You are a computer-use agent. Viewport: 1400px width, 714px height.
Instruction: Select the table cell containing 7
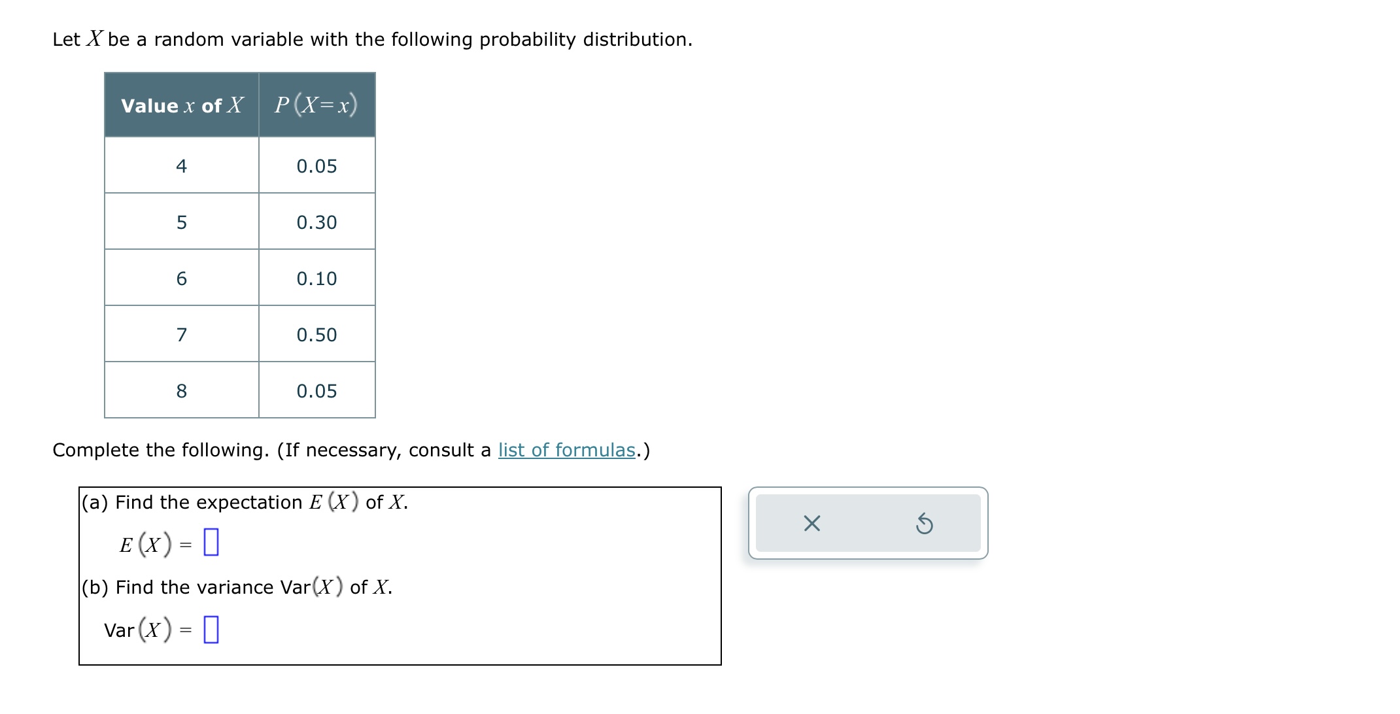click(181, 334)
